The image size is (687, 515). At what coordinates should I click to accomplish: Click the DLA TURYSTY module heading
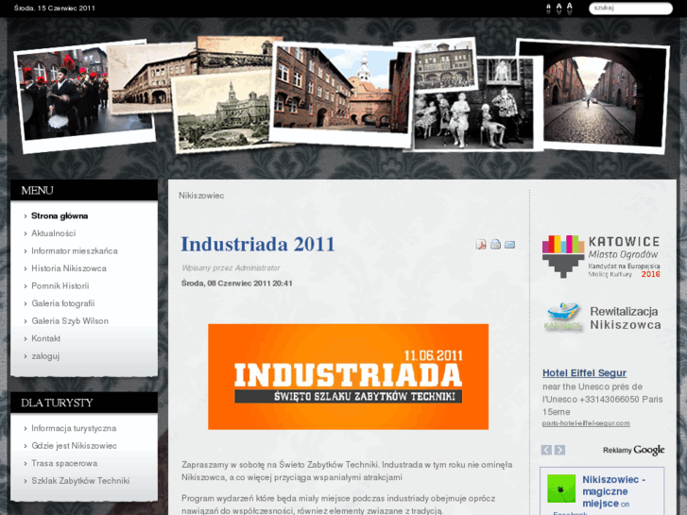(57, 403)
